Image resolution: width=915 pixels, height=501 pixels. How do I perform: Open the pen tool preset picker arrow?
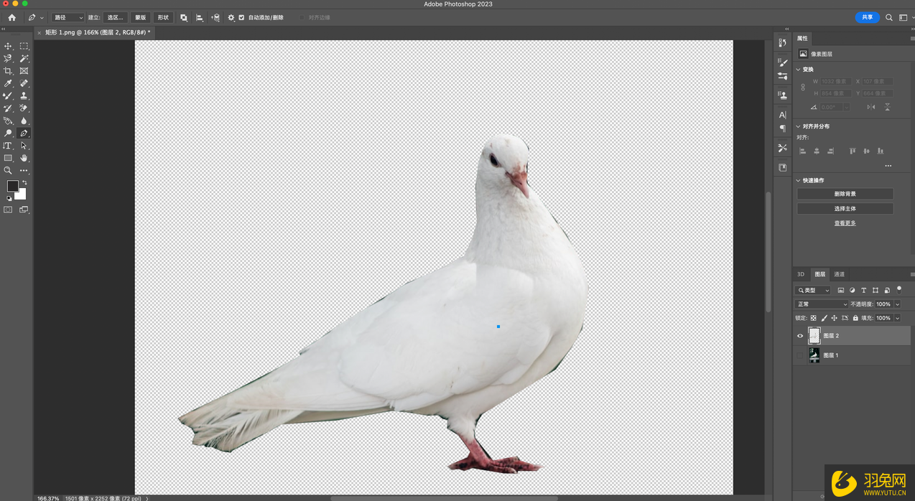pyautogui.click(x=42, y=17)
